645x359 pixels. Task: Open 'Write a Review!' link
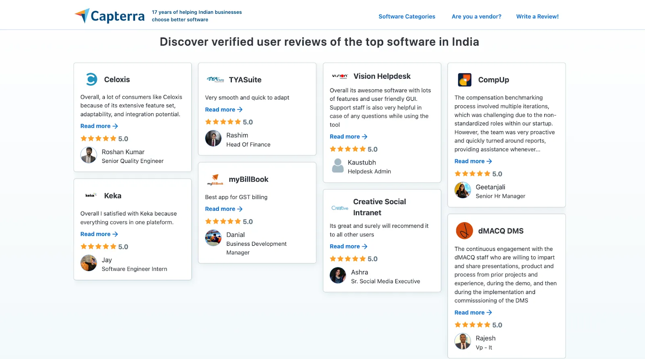pyautogui.click(x=537, y=17)
